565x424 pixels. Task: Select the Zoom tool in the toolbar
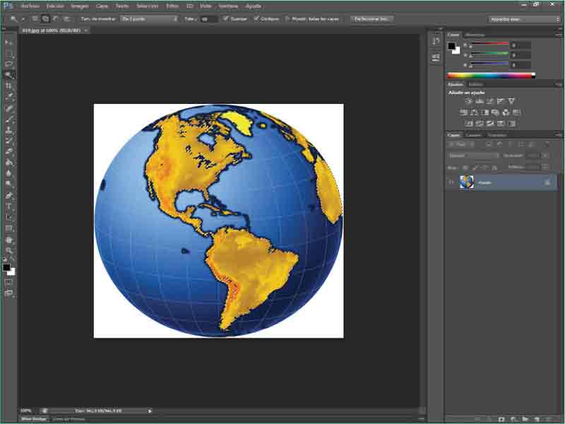pos(9,250)
